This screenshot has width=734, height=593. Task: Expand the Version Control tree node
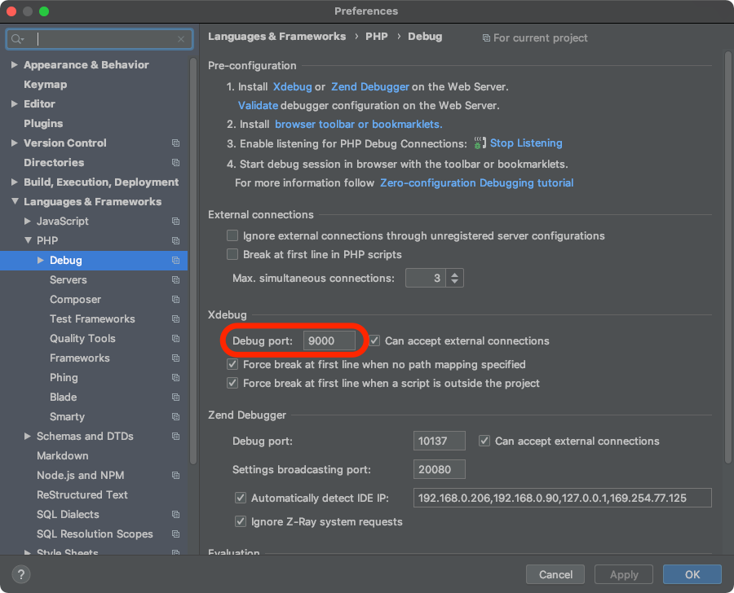pos(15,143)
